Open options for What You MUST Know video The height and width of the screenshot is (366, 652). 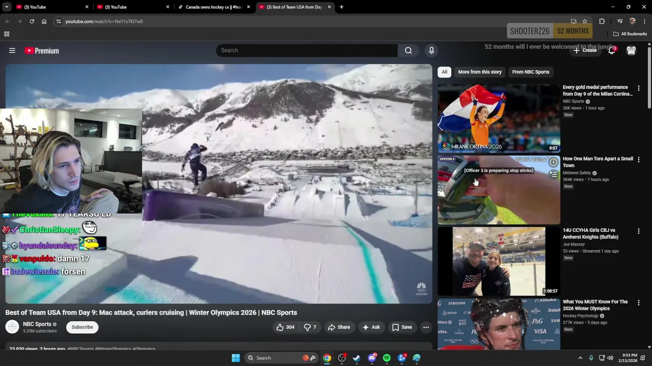(638, 303)
